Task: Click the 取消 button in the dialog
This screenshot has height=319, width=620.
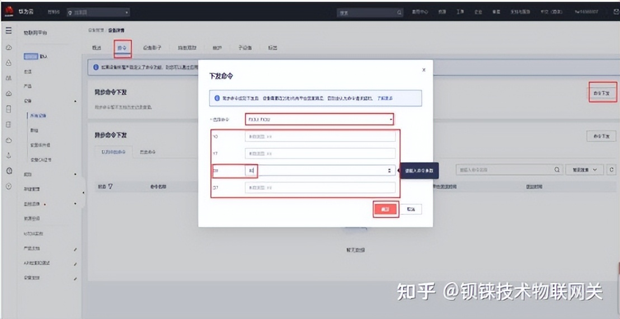Action: (411, 209)
